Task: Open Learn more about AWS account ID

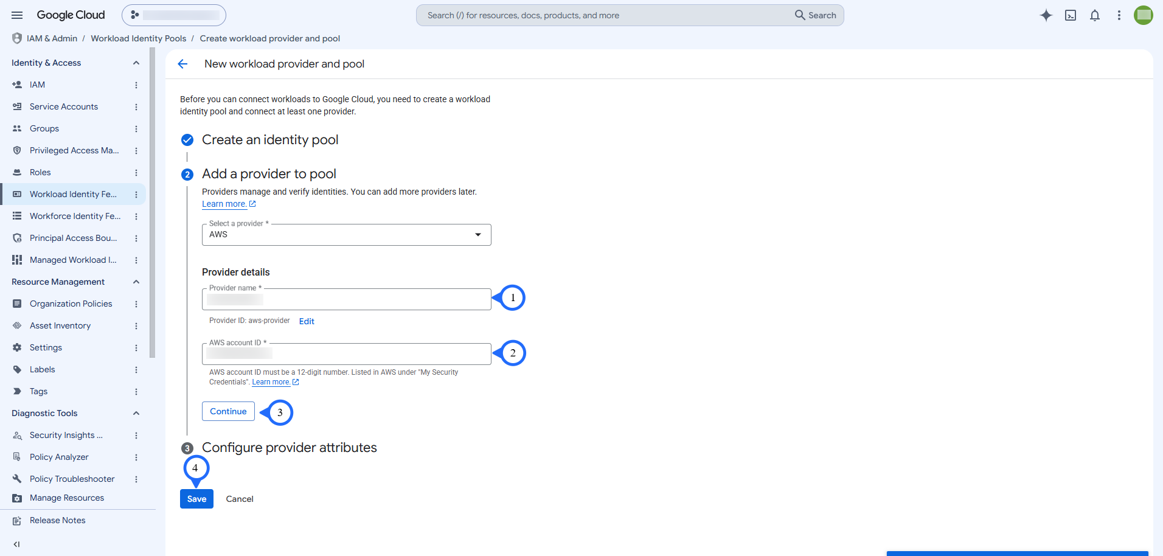Action: (276, 382)
